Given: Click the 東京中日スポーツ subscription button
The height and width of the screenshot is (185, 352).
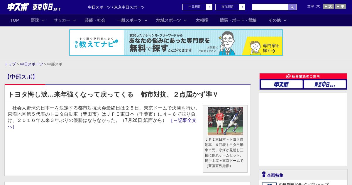Looking at the screenshot, I should click(325, 84).
